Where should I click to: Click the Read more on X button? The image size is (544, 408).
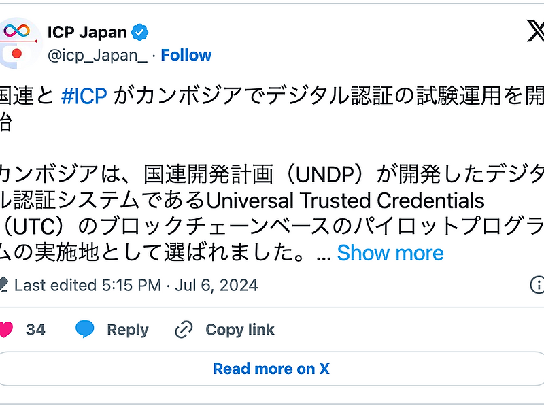pyautogui.click(x=271, y=369)
